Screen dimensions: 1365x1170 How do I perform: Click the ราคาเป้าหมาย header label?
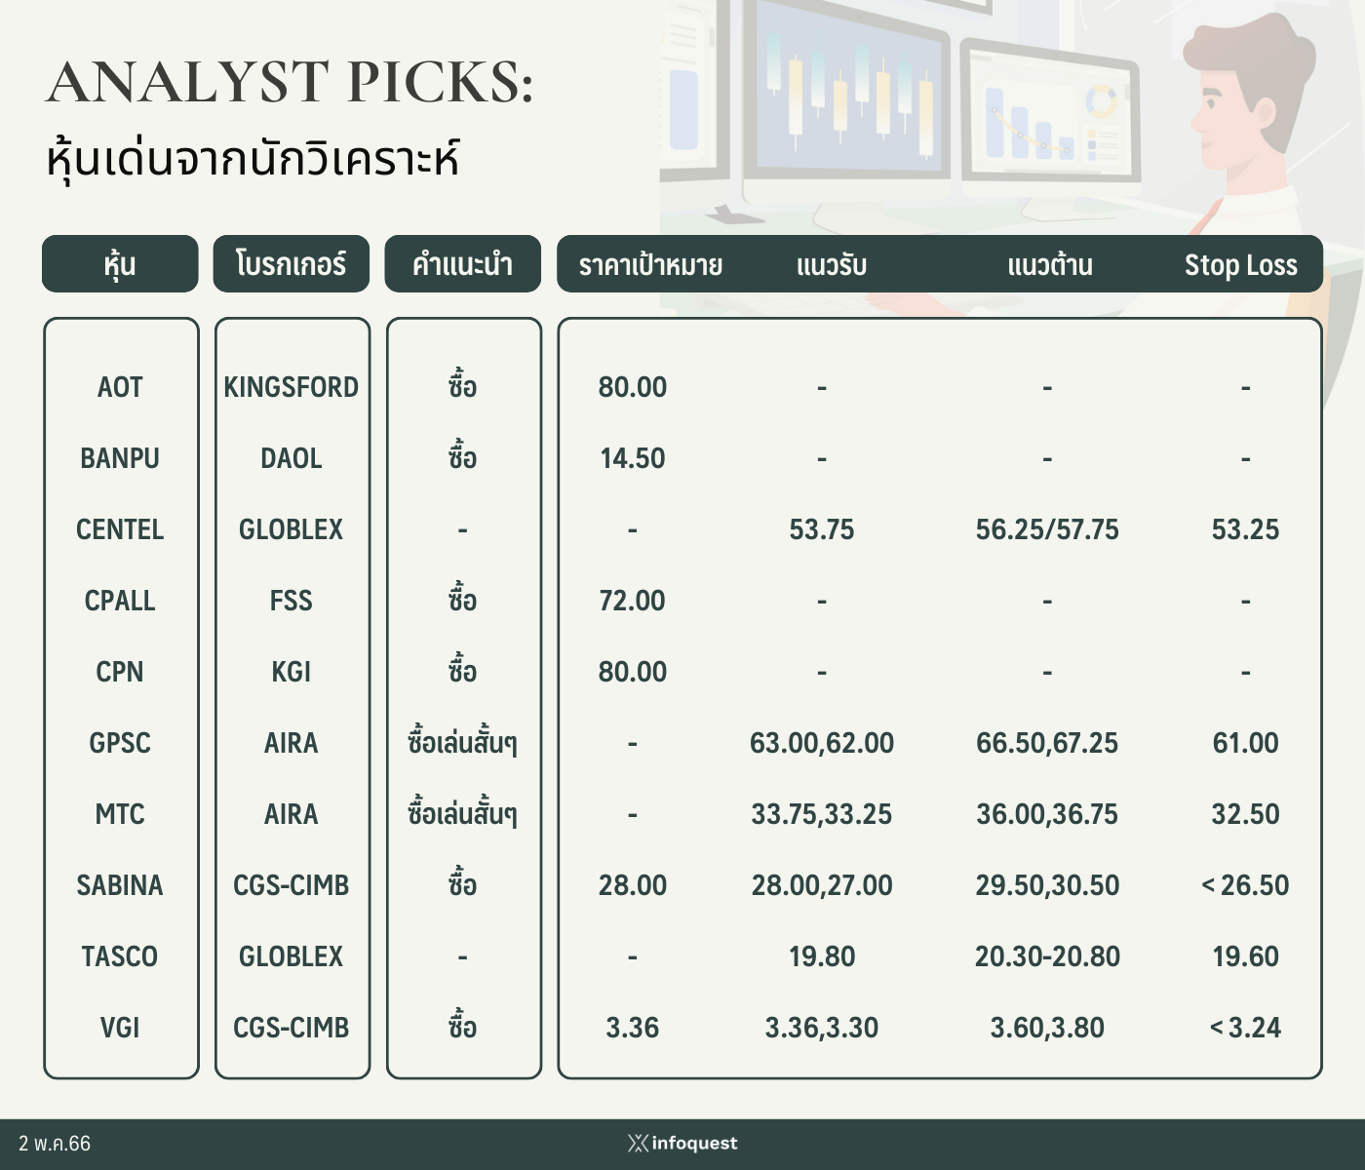(x=650, y=265)
